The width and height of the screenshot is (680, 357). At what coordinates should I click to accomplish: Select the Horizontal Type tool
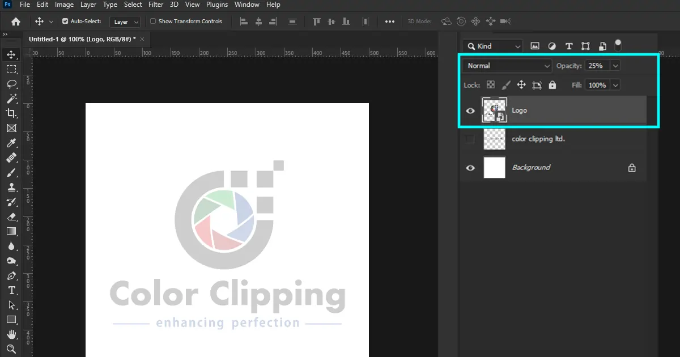[11, 290]
